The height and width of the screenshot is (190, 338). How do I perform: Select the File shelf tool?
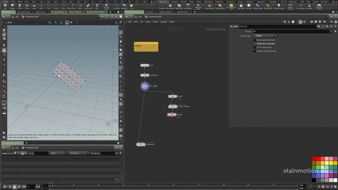[x=132, y=6]
